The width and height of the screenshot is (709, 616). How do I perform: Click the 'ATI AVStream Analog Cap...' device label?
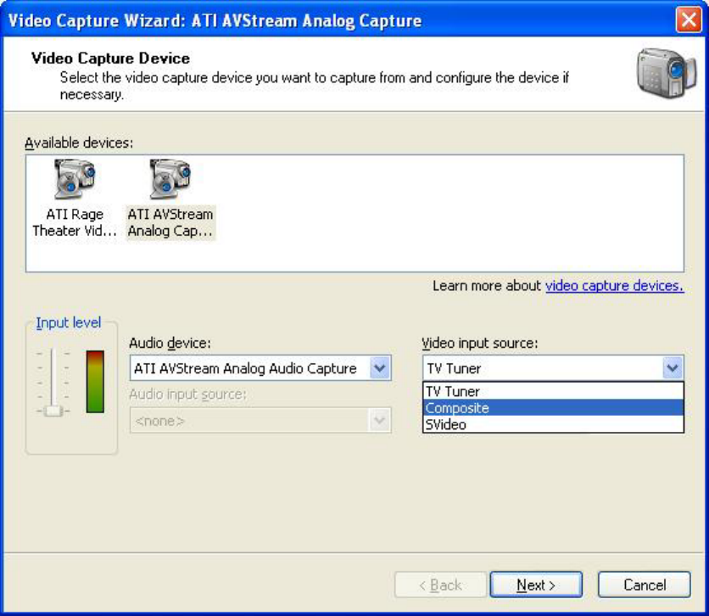pyautogui.click(x=170, y=222)
